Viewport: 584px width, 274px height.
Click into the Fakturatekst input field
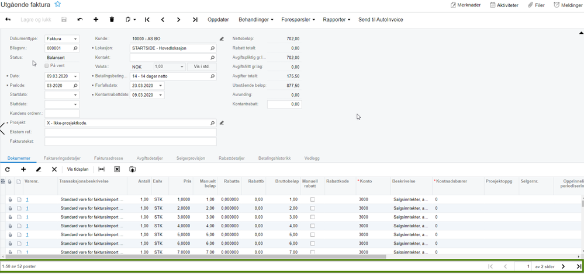(x=130, y=142)
